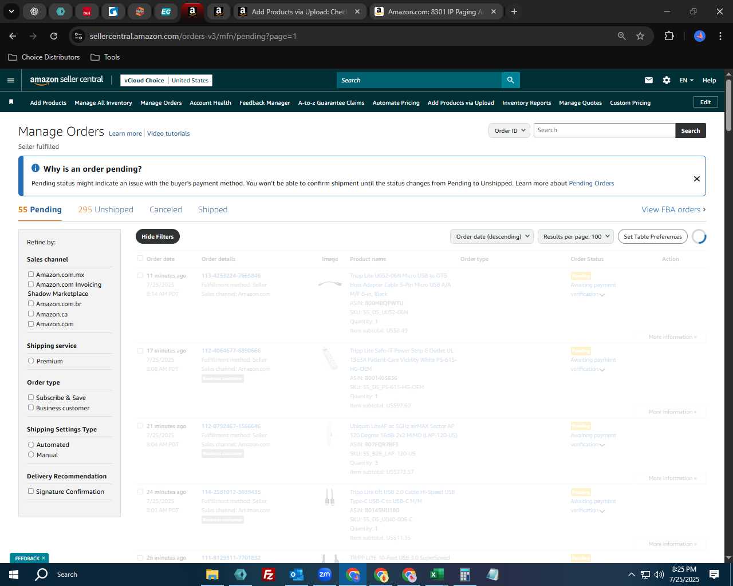Close the pending order info banner

pos(697,179)
